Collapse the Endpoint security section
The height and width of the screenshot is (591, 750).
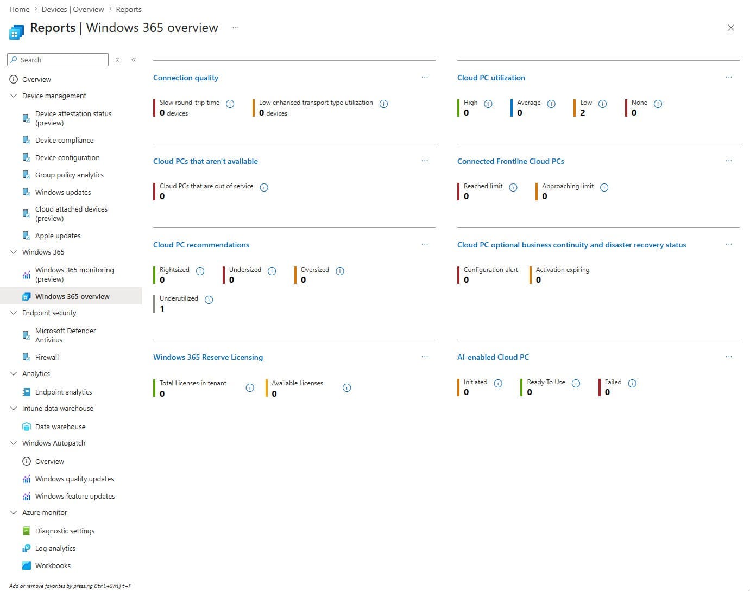(14, 313)
